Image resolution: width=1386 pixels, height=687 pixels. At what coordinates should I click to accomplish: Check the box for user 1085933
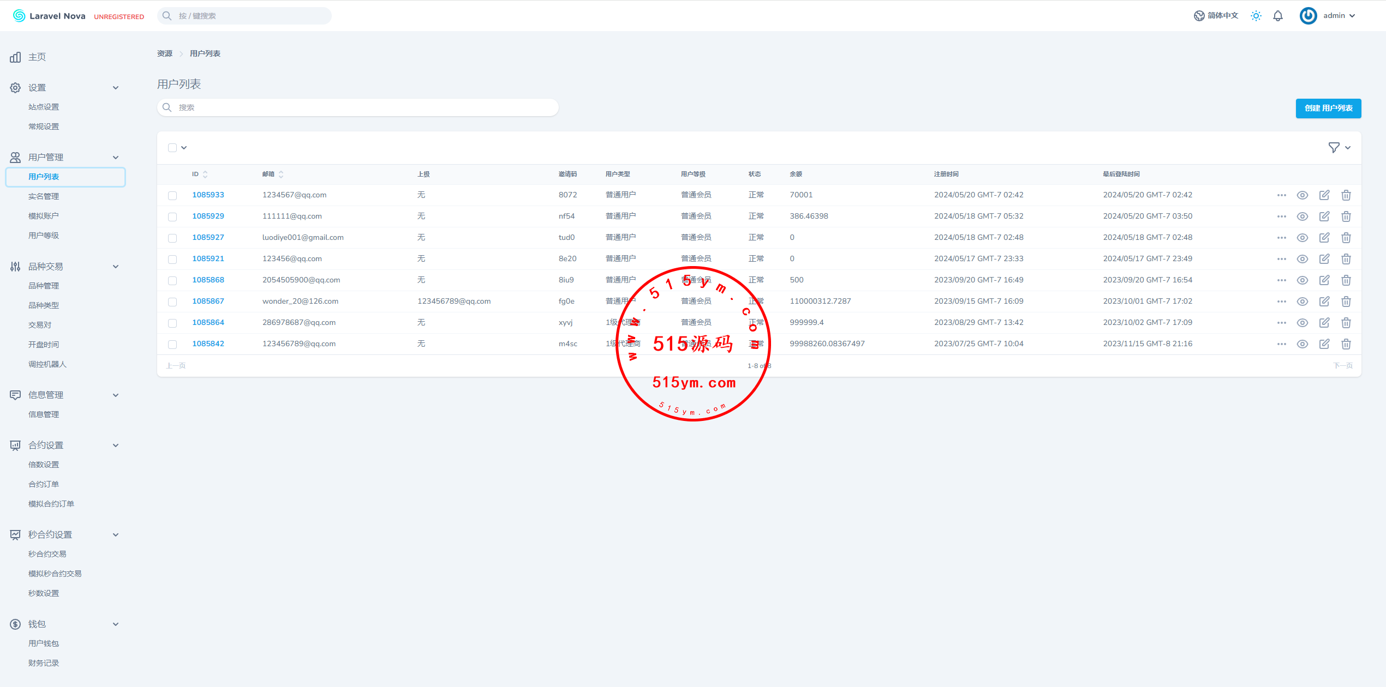[x=172, y=195]
